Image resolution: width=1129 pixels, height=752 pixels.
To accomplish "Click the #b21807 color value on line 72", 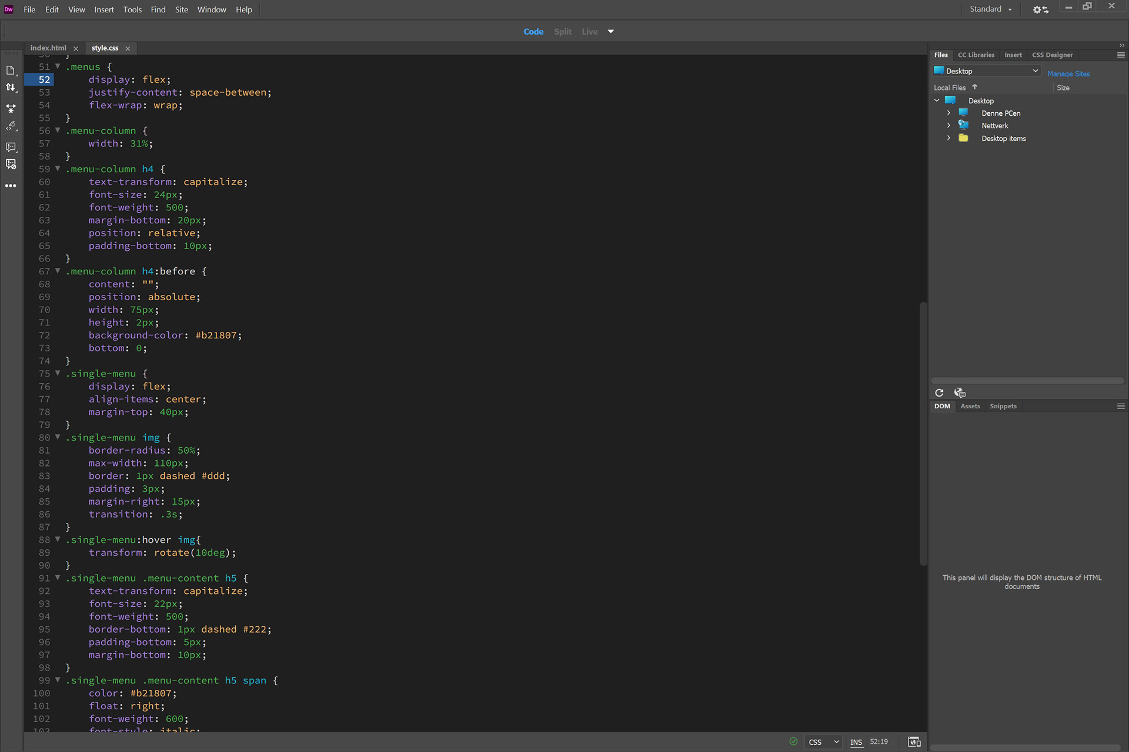I will coord(216,335).
